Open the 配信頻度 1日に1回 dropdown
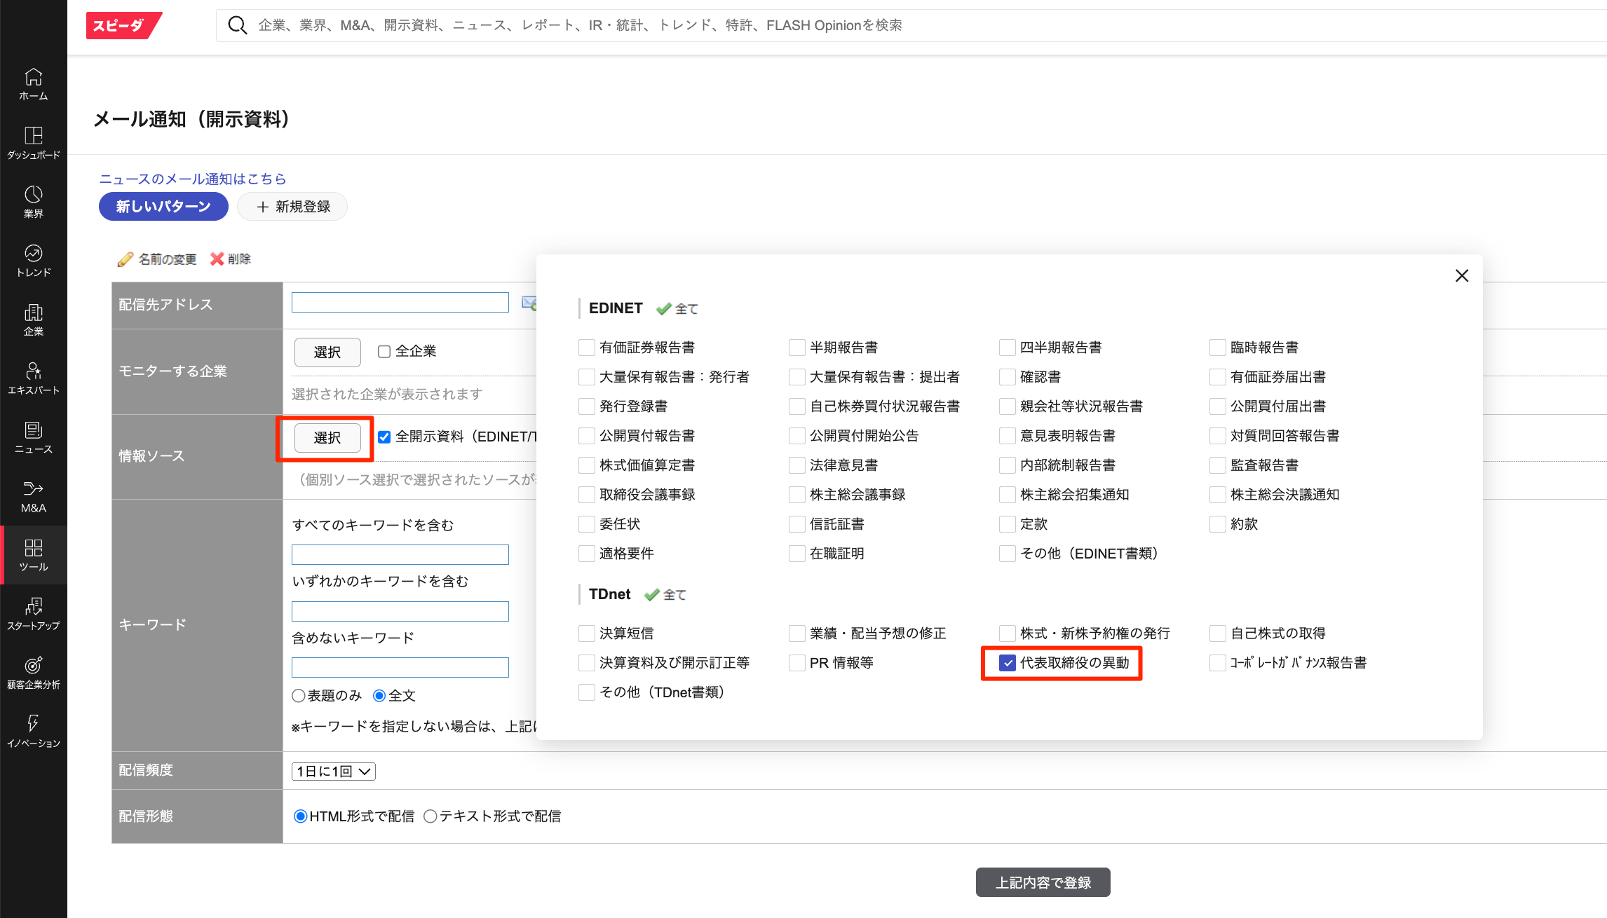Viewport: 1607px width, 918px height. [x=334, y=772]
